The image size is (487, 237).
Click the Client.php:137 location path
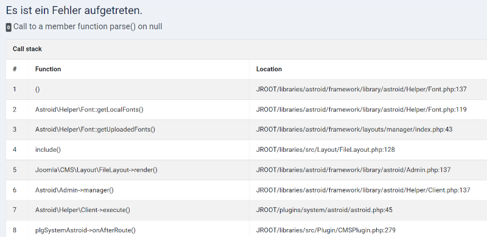[x=363, y=189]
